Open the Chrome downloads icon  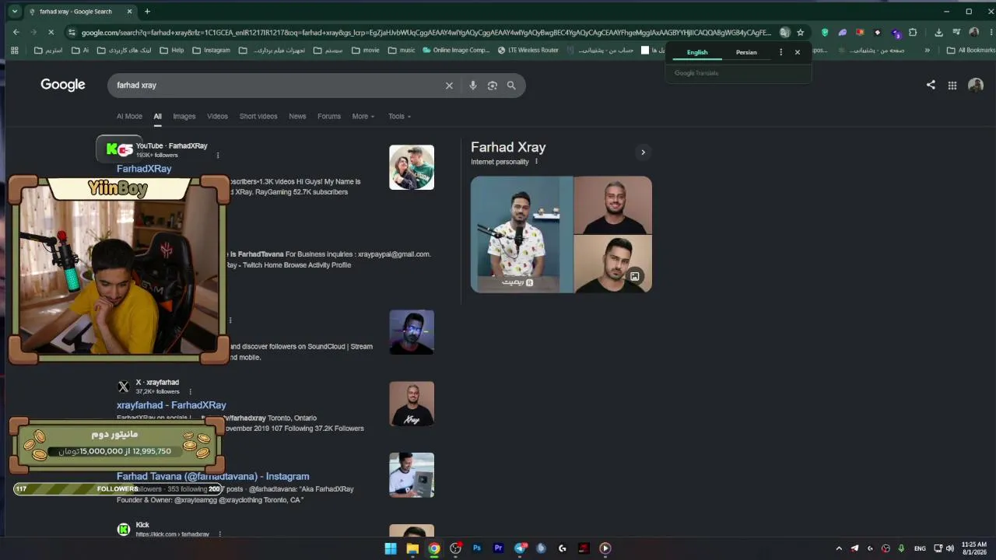938,33
